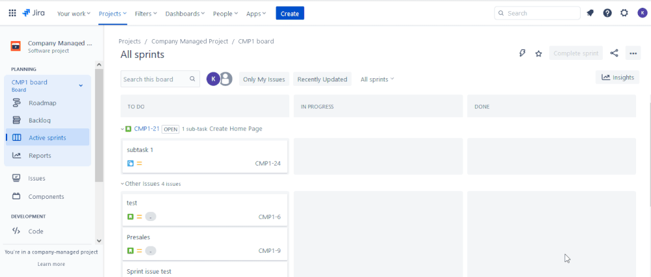Click the estimate badge on the test card

point(151,217)
